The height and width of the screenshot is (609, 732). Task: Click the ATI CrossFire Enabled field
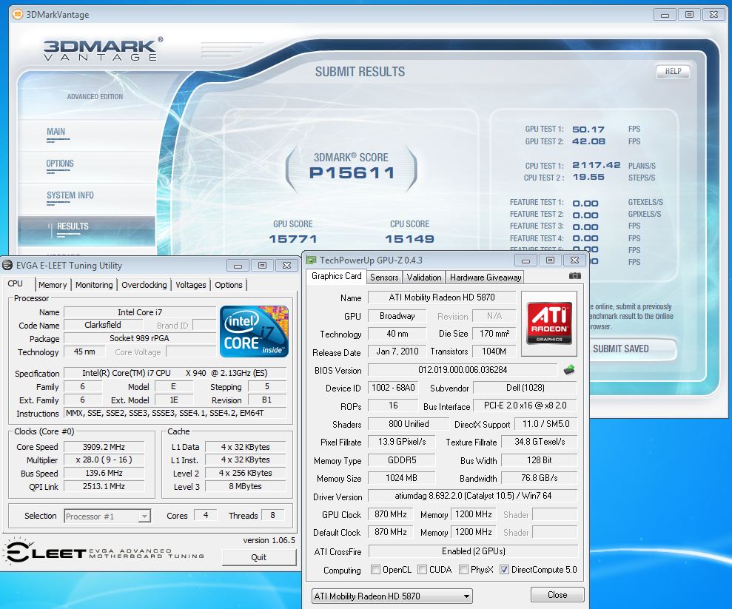[x=473, y=551]
